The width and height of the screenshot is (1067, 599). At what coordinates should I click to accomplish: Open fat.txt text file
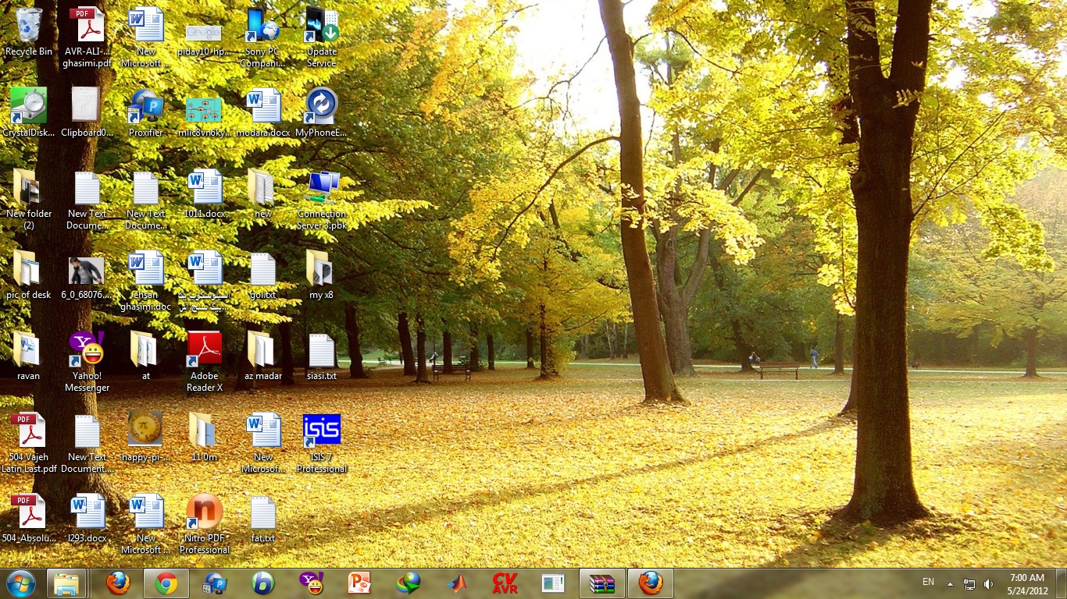[263, 518]
